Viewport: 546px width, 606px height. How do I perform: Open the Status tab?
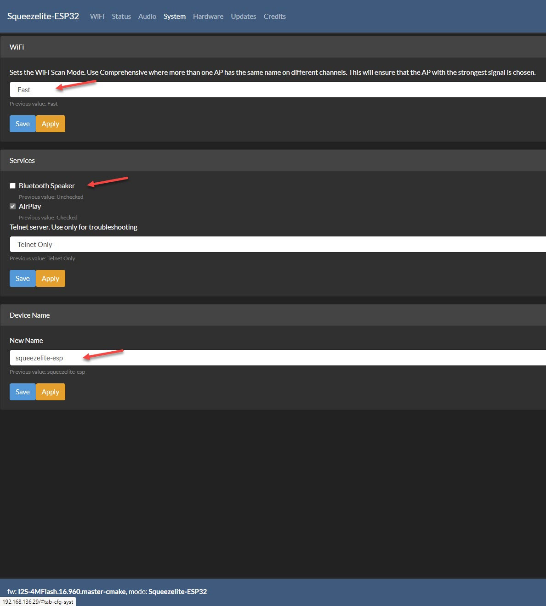[121, 16]
